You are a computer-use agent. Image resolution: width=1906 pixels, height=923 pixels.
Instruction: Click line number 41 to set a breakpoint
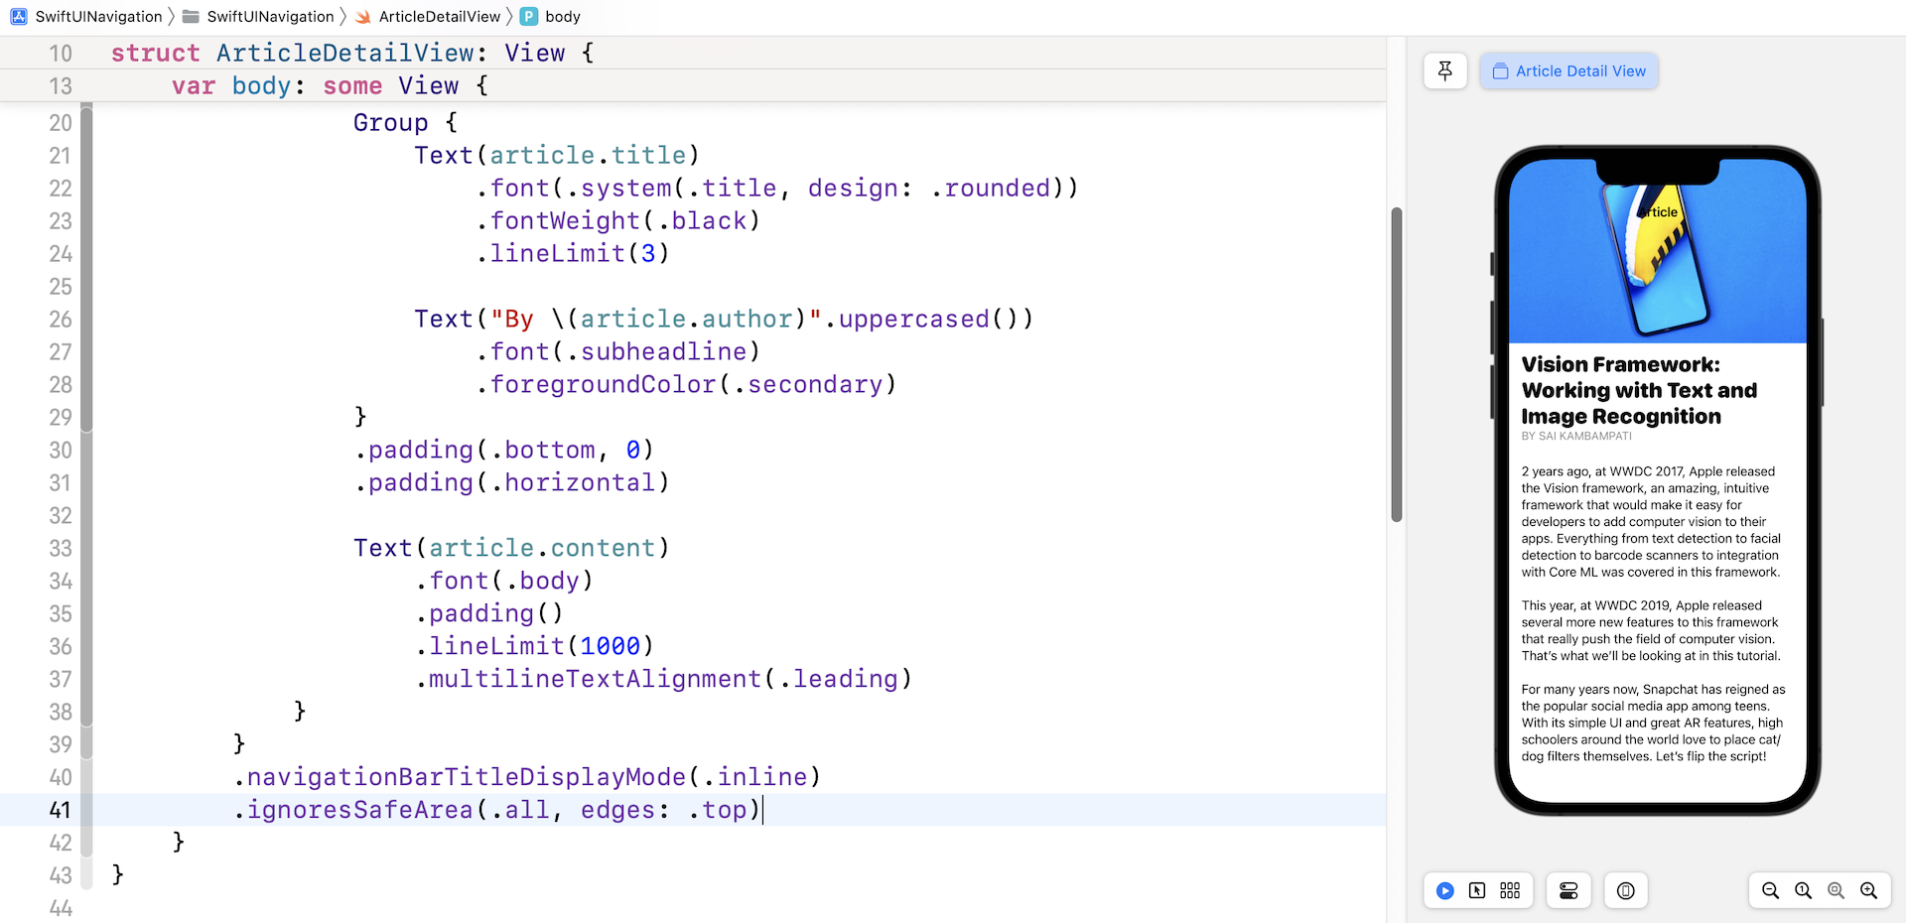60,810
